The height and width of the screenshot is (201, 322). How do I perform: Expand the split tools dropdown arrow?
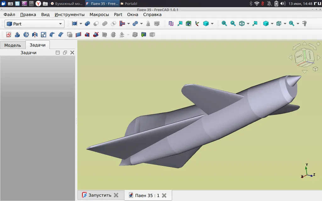coord(142,24)
